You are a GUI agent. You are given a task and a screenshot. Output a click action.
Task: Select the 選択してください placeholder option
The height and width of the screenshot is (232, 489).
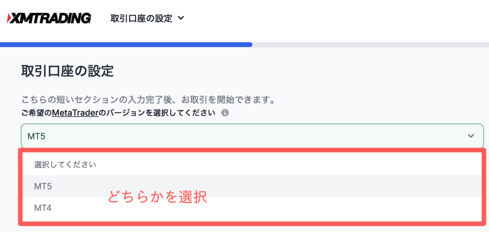pyautogui.click(x=252, y=165)
